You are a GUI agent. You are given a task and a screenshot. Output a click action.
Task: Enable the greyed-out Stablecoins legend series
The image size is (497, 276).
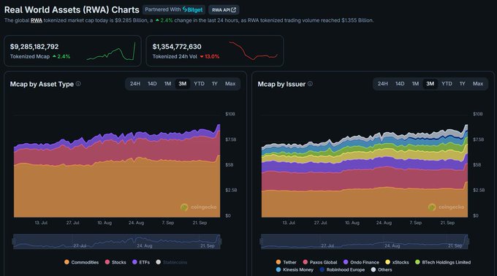(x=172, y=262)
